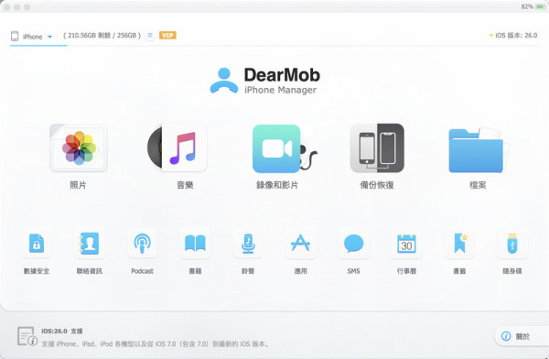Click the iOS:26.0 支援 heading
Image resolution: width=549 pixels, height=359 pixels.
pyautogui.click(x=62, y=331)
